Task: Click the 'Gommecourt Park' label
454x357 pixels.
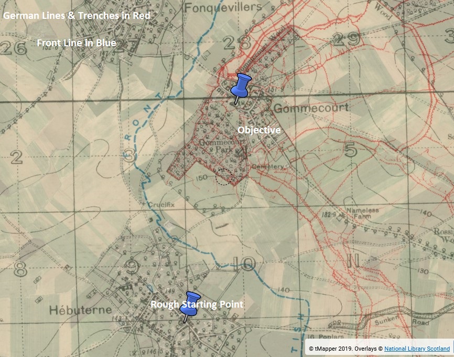Action: pyautogui.click(x=223, y=146)
